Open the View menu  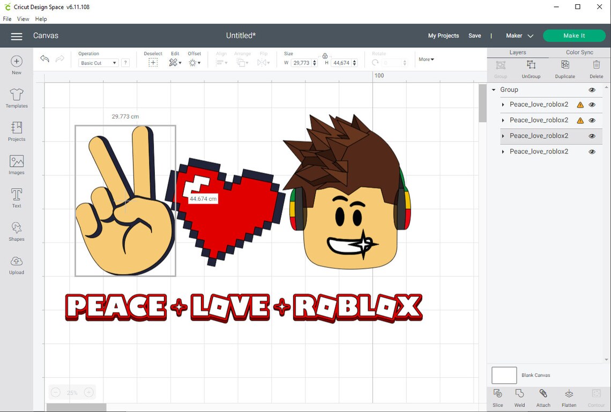point(23,19)
